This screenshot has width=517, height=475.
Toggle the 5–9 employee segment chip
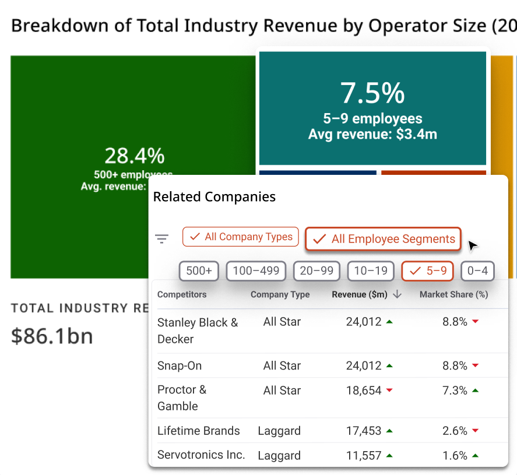pyautogui.click(x=428, y=271)
